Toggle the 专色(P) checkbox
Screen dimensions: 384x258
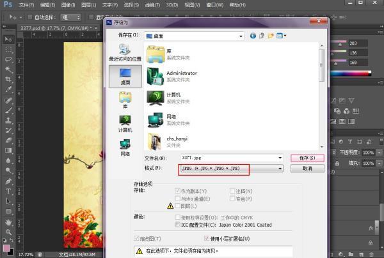[232, 199]
